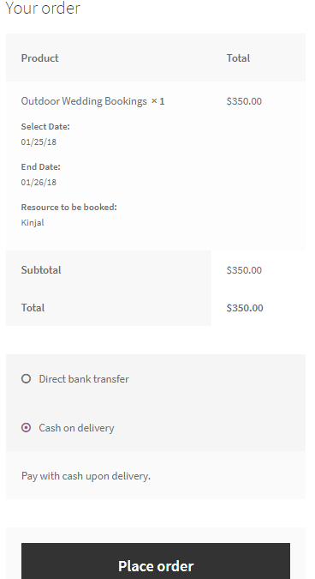Viewport: 315px width, 579px height.
Task: Click the Subtotal row label
Action: coord(41,270)
